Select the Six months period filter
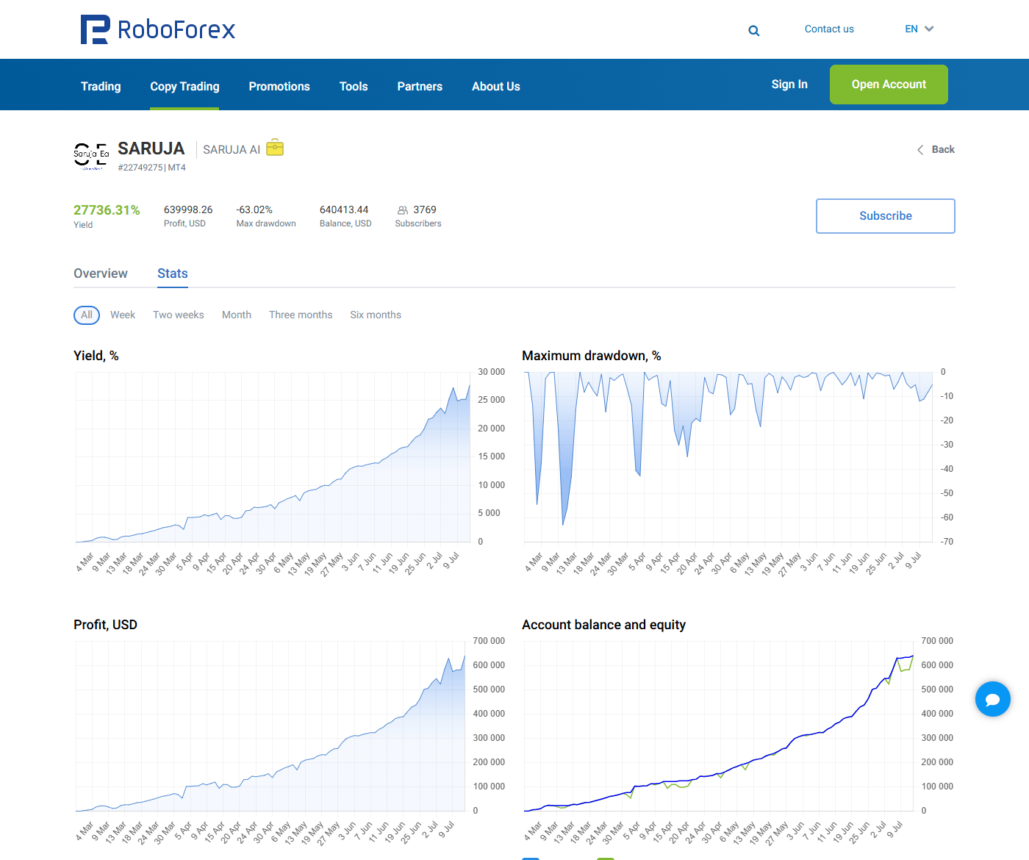This screenshot has height=860, width=1029. coord(376,315)
